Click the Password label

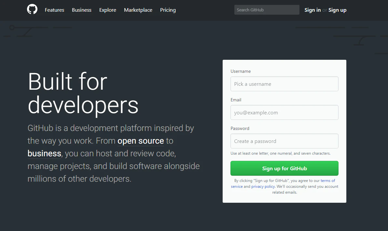point(240,128)
